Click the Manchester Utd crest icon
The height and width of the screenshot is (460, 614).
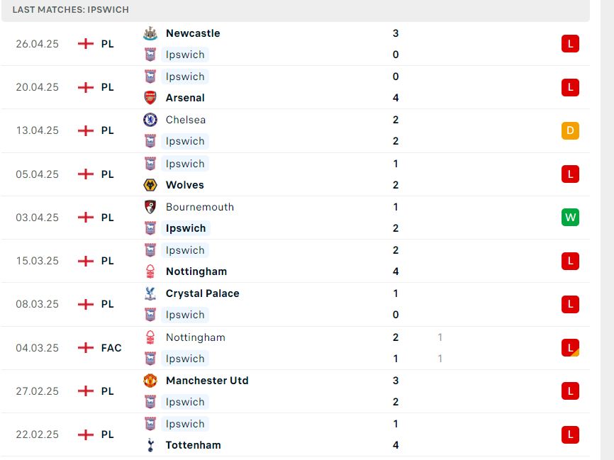pyautogui.click(x=150, y=381)
